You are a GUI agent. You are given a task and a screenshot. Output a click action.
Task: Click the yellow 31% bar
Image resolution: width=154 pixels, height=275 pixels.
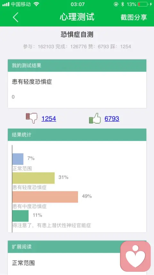coord(33,178)
